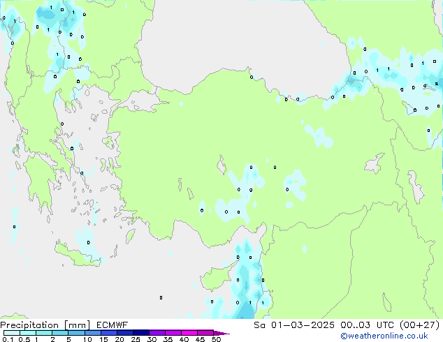
Task: Choose the 15–20 mm blue legend swatch
Action: tap(109, 333)
